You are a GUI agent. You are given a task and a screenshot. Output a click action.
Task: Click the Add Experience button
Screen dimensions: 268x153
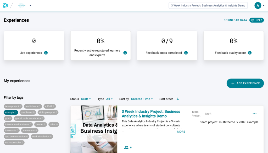tap(245, 83)
